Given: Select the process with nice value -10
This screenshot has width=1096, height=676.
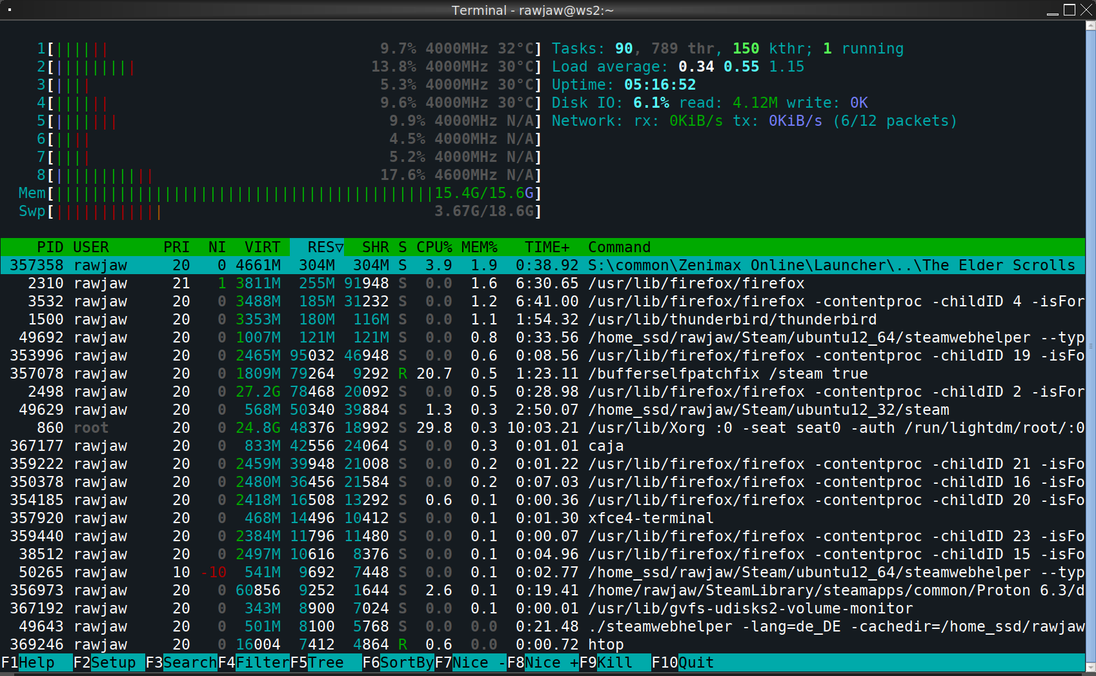Looking at the screenshot, I should [x=543, y=572].
